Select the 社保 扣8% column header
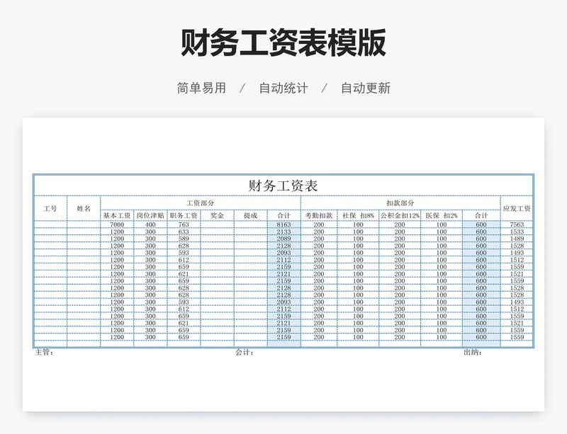 pos(358,215)
